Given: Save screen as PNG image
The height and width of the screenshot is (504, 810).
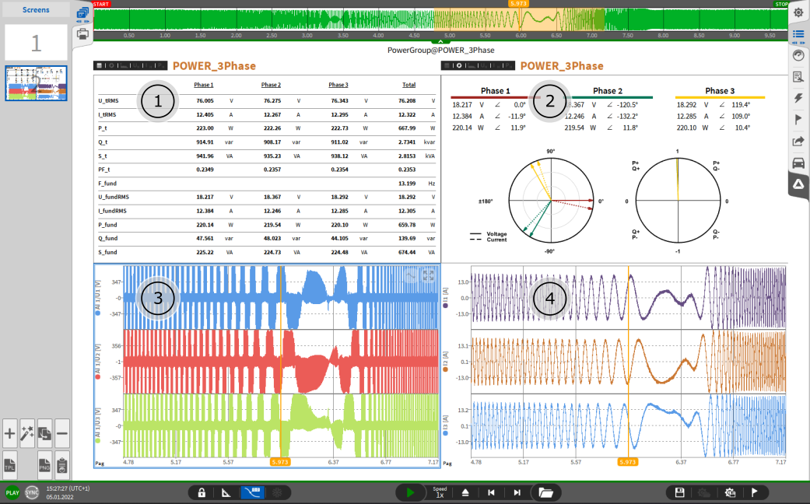Looking at the screenshot, I should coord(44,465).
